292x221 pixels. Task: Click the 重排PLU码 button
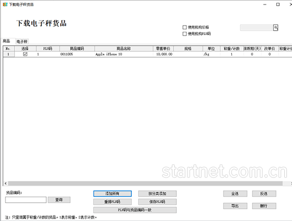112,202
